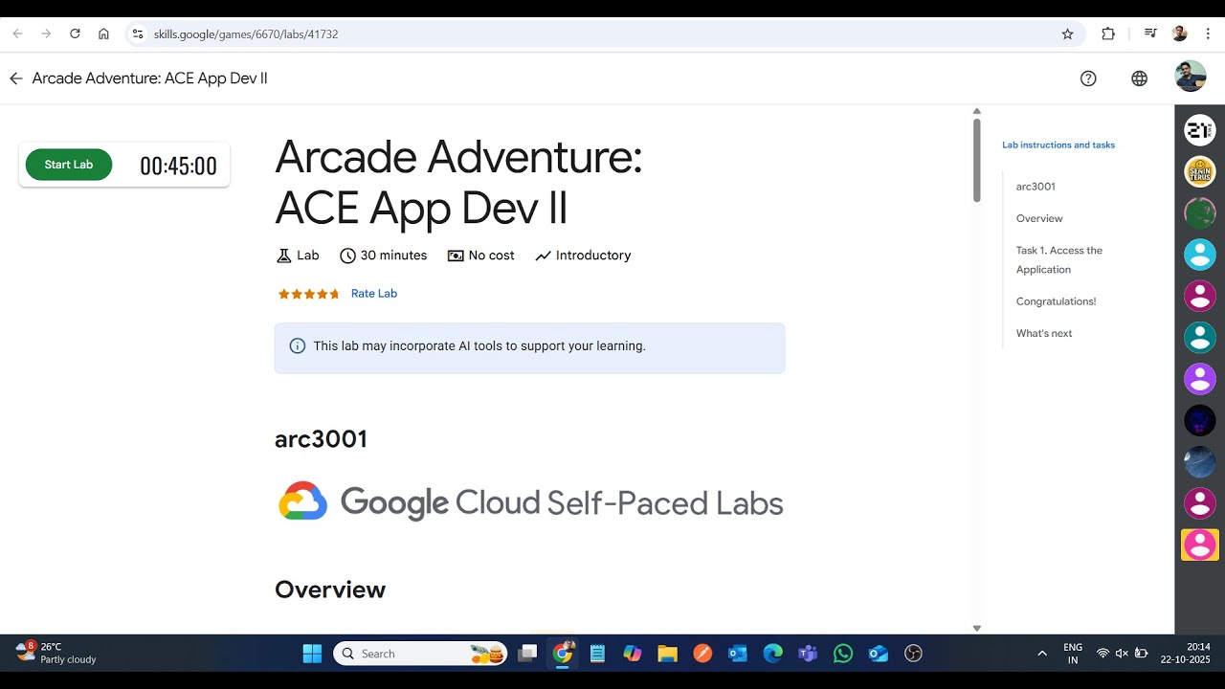1225x689 pixels.
Task: Open File Explorer from the taskbar
Action: click(667, 654)
